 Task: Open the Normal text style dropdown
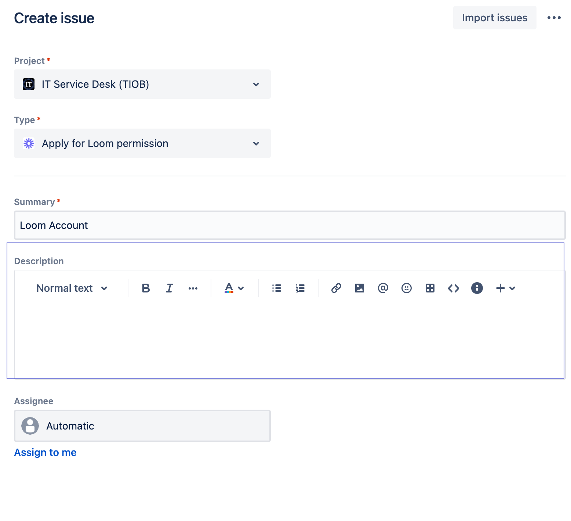(x=72, y=288)
